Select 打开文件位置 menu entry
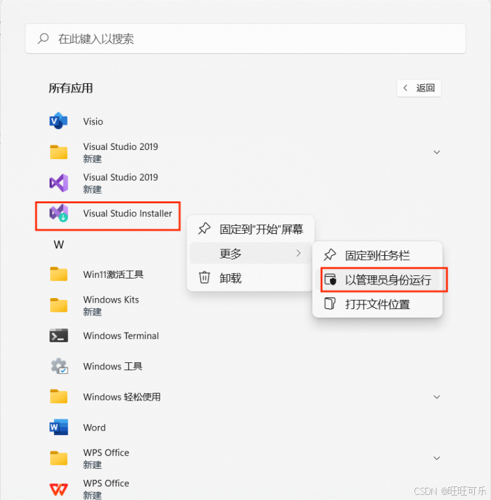 point(377,304)
